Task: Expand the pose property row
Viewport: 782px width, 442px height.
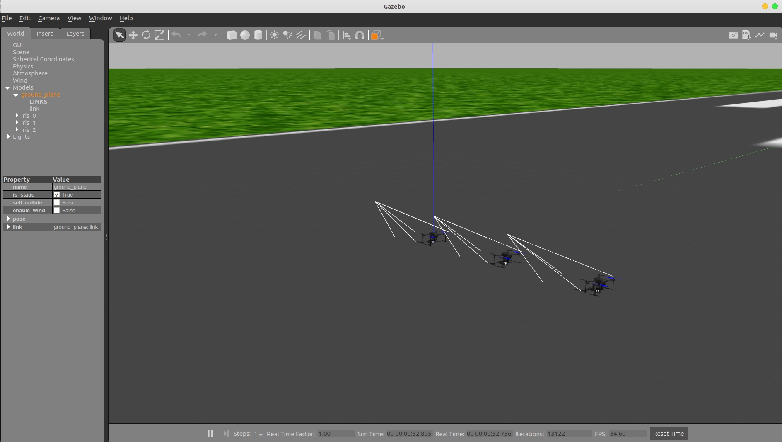Action: point(9,219)
